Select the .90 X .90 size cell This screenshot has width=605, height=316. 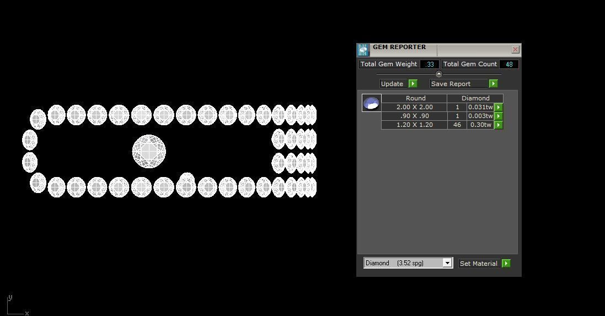[414, 116]
